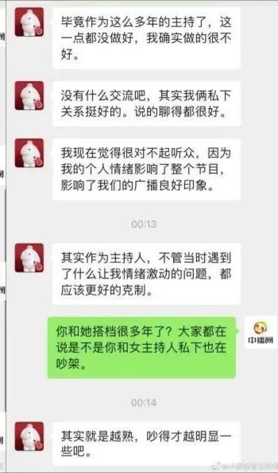Tap the 中播网 logo avatar
Image resolution: width=278 pixels, height=473 pixels.
tap(261, 332)
